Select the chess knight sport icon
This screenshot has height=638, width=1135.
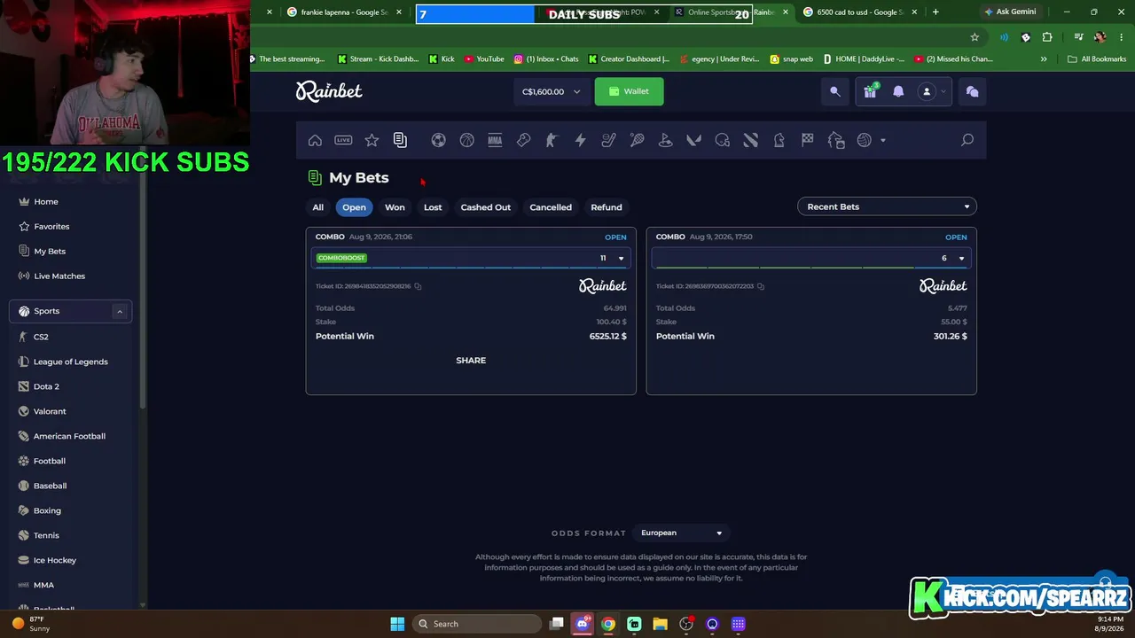click(x=779, y=140)
